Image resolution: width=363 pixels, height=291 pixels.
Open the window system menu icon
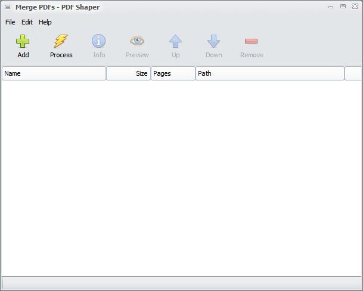pyautogui.click(x=8, y=7)
